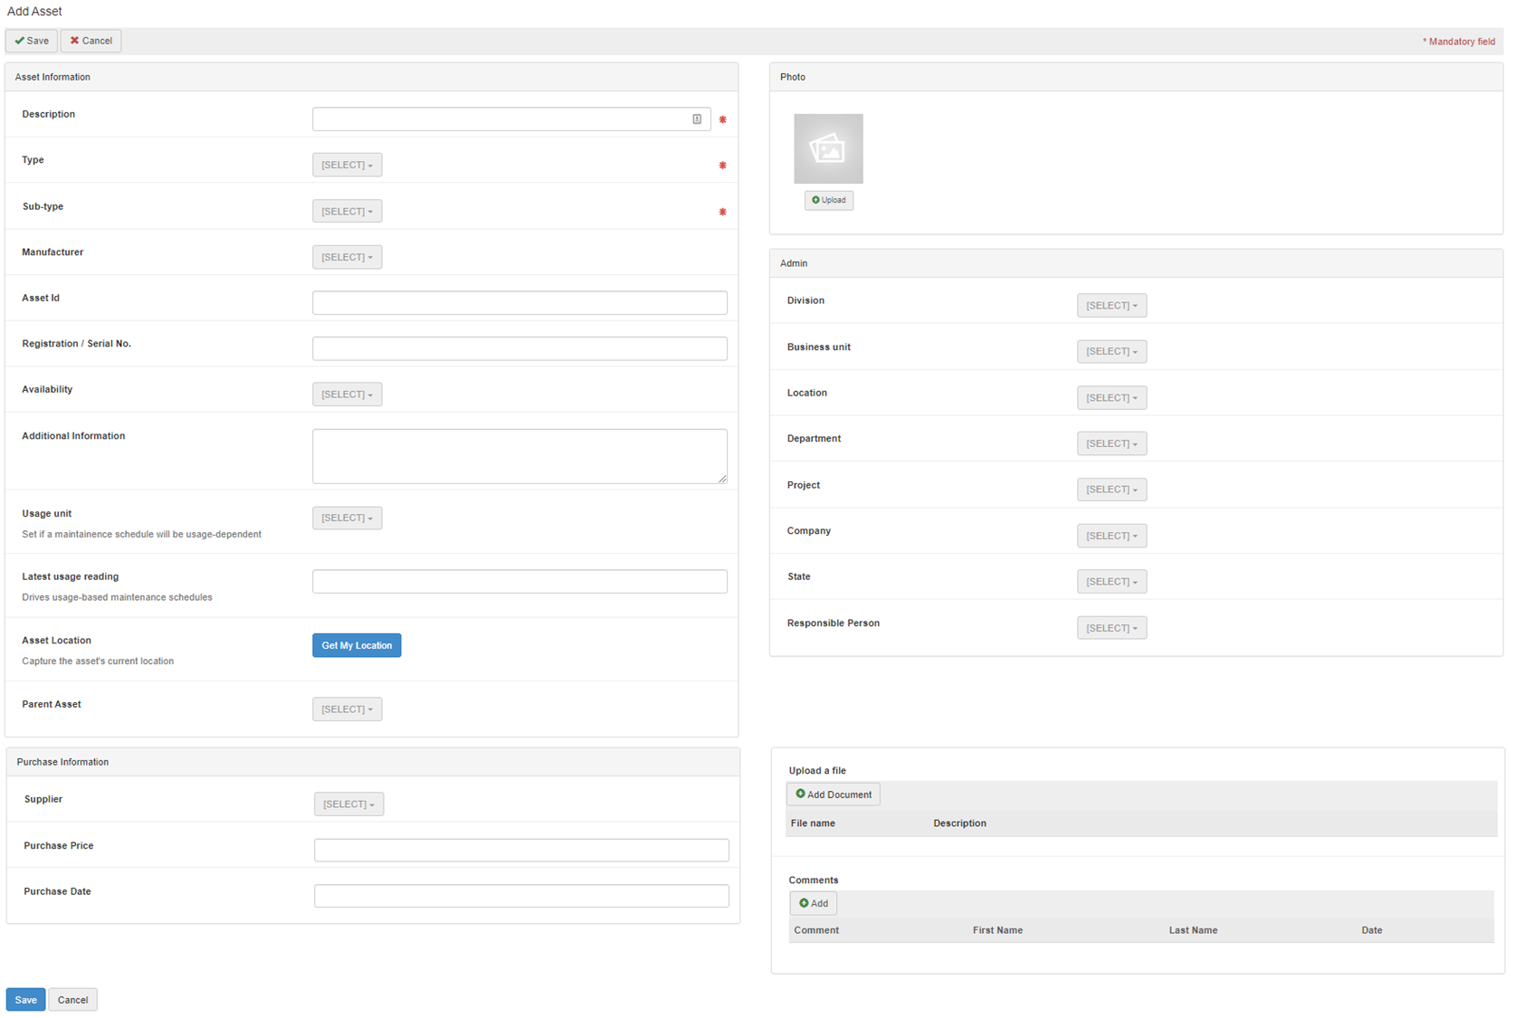This screenshot has height=1018, width=1515.
Task: Click the Get My Location button
Action: (x=357, y=645)
